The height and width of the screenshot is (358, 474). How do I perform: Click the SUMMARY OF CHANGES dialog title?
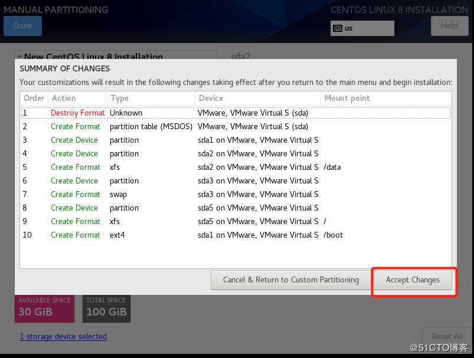(65, 69)
